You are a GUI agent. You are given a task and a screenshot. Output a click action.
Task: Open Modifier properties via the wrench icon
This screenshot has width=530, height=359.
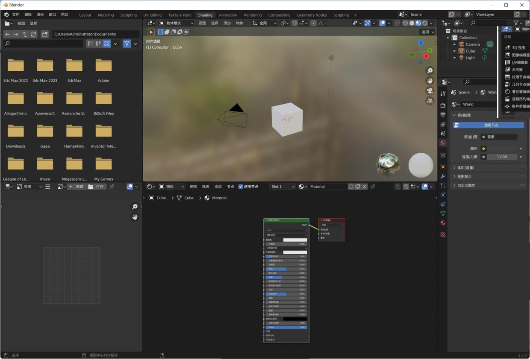pyautogui.click(x=442, y=176)
